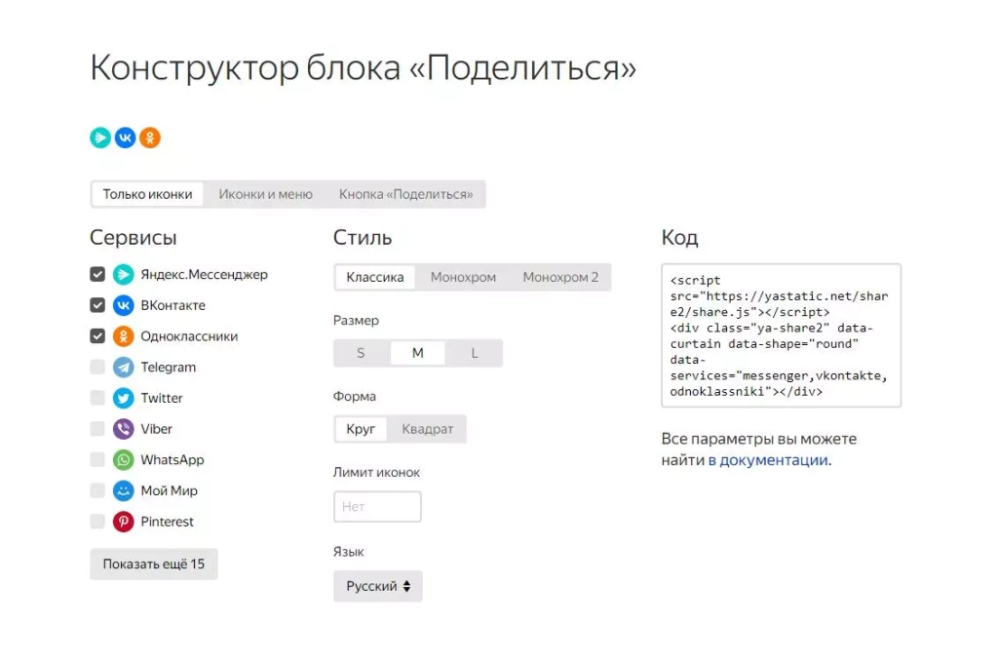Click the Язык label
Image resolution: width=998 pixels, height=663 pixels.
click(x=348, y=552)
